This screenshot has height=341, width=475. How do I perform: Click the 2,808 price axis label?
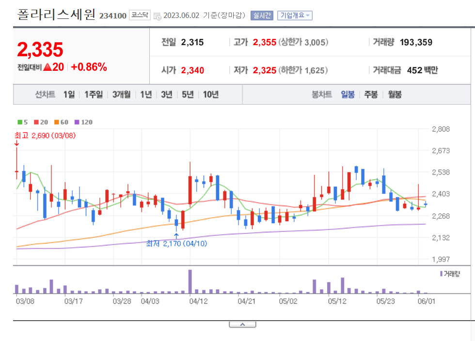click(441, 129)
